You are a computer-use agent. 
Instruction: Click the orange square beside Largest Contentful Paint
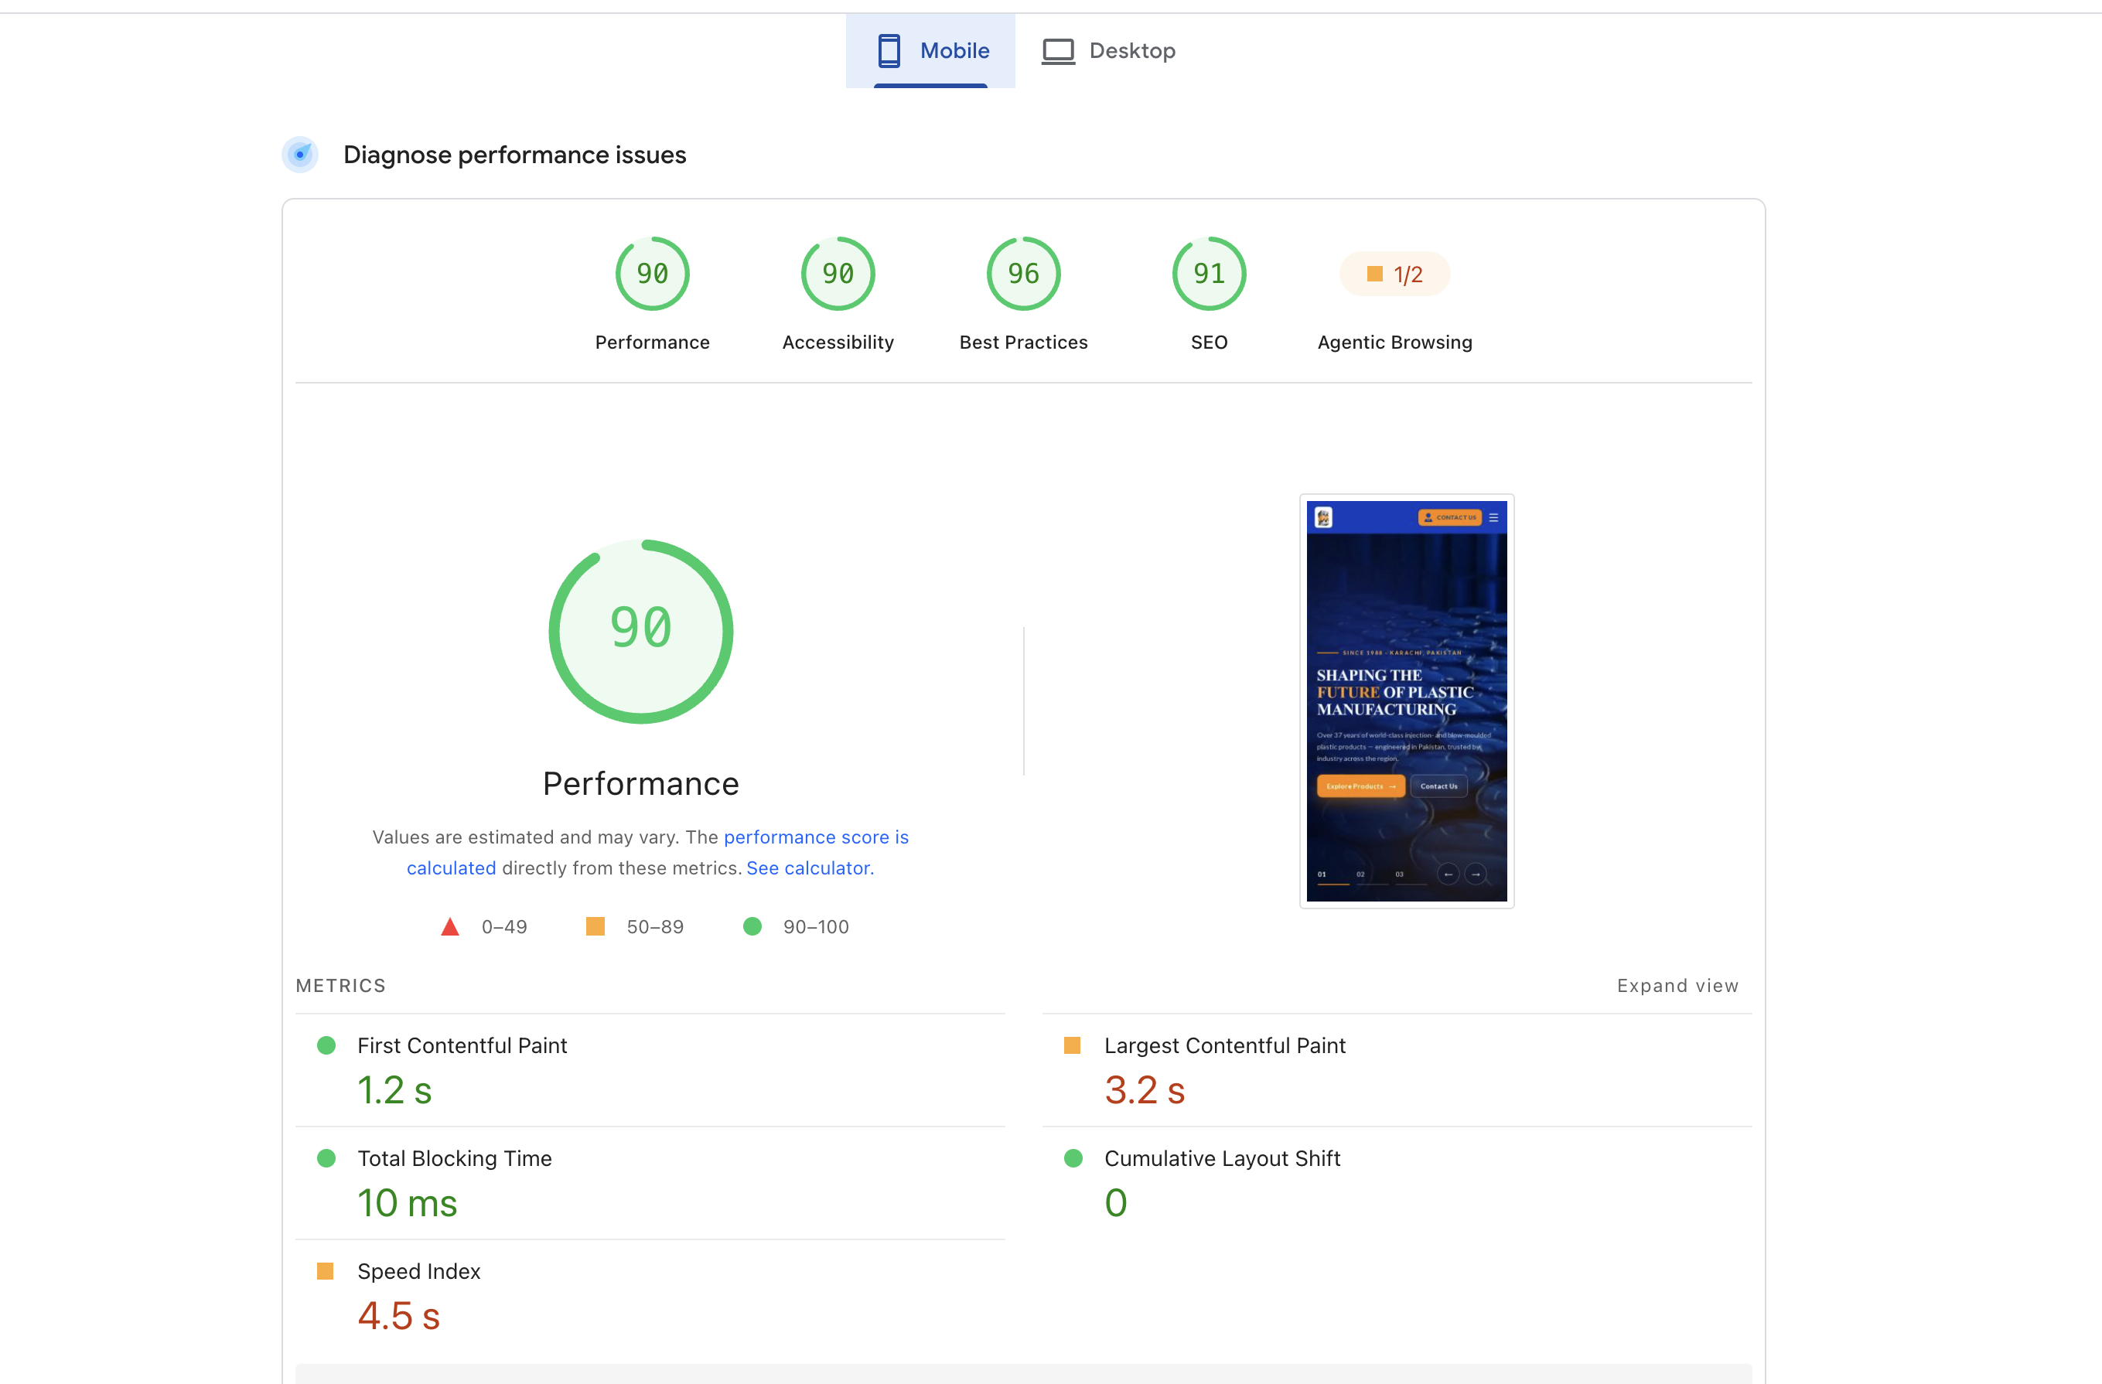pyautogui.click(x=1072, y=1045)
